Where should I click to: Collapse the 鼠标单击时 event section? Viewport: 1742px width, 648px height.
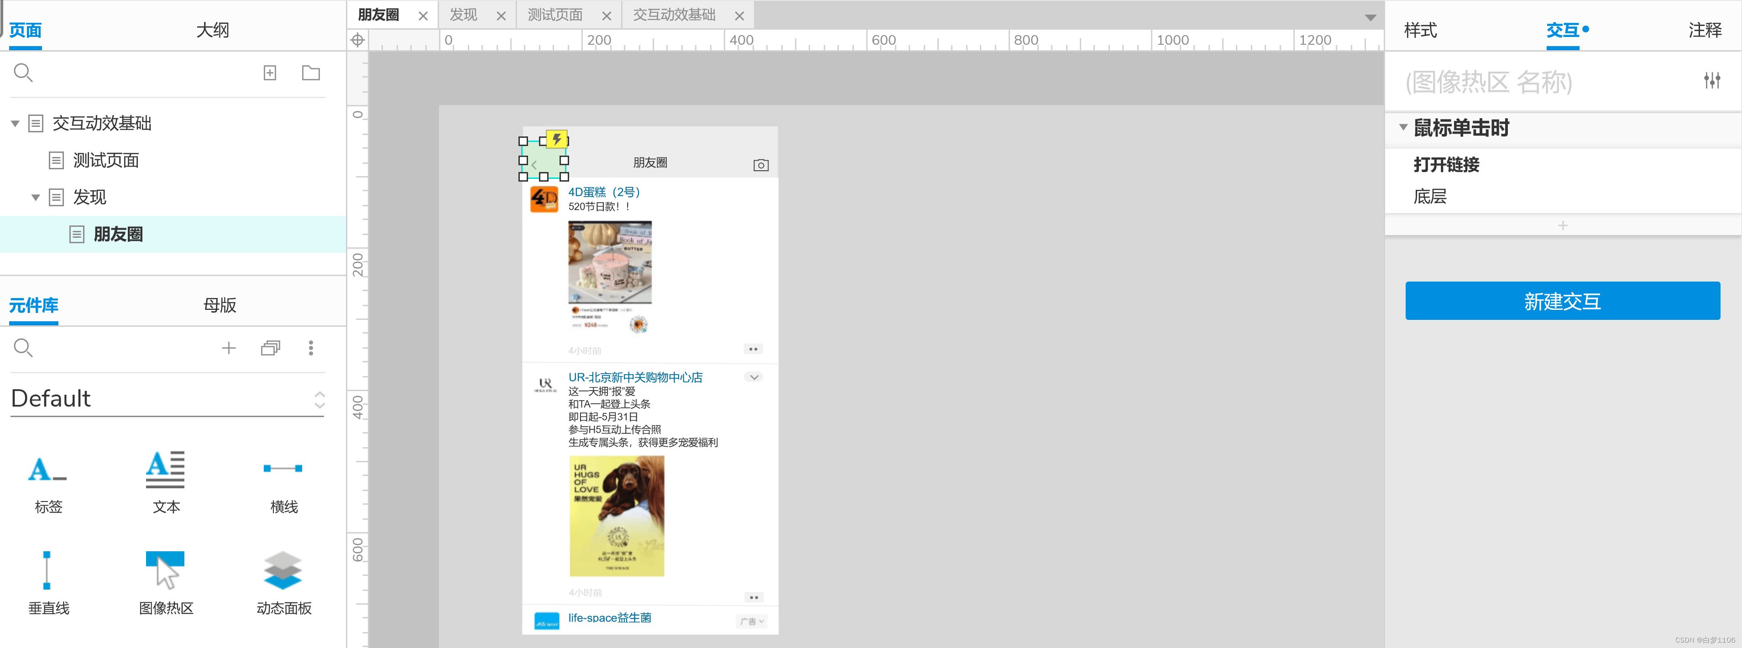(1403, 127)
